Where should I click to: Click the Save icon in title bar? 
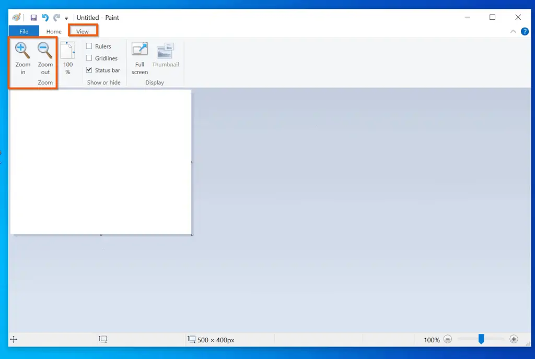(33, 18)
